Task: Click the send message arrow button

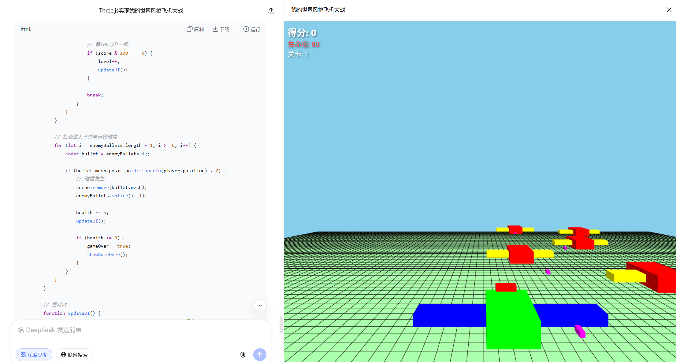Action: tap(260, 354)
